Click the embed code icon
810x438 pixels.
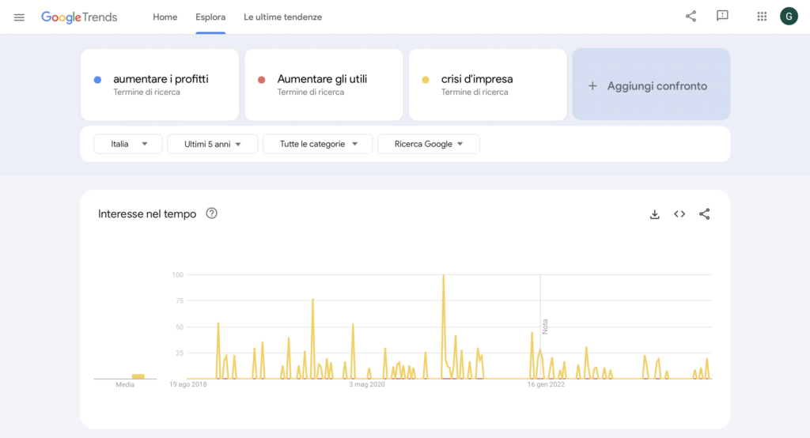click(679, 214)
